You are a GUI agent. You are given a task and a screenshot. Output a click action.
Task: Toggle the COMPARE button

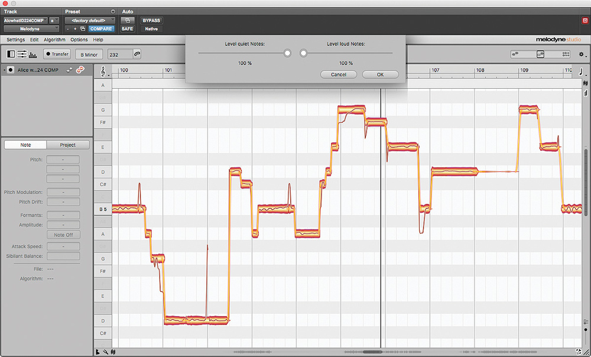pyautogui.click(x=100, y=28)
